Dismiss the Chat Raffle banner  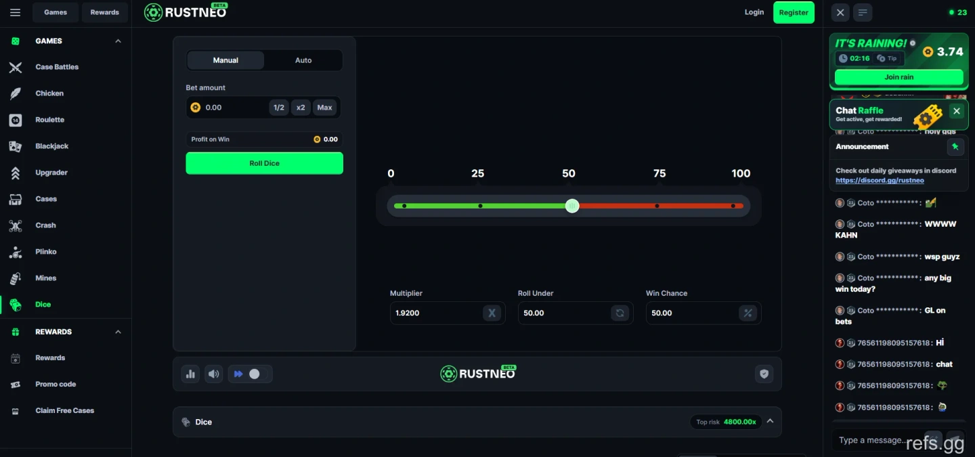pyautogui.click(x=957, y=111)
